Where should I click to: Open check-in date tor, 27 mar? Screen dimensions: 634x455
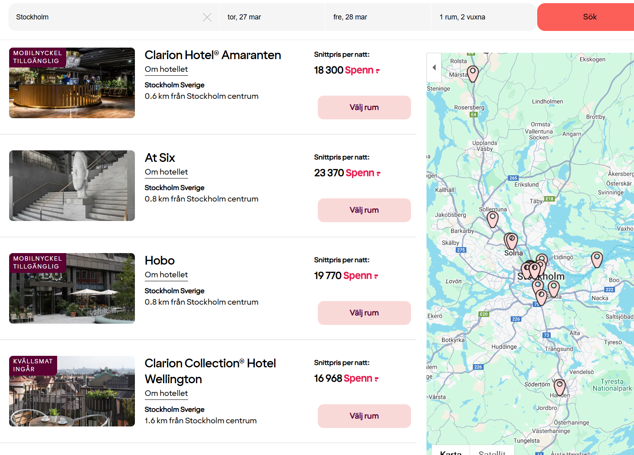tap(272, 17)
